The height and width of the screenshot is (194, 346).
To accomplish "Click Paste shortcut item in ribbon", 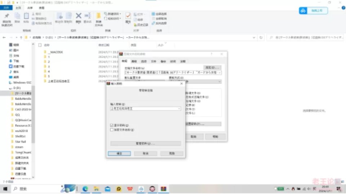I will pos(42,23).
